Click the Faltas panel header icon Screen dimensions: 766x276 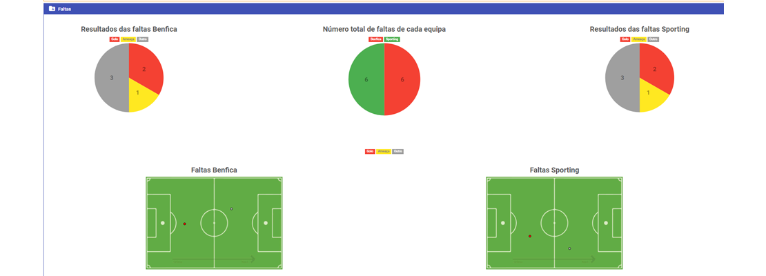[x=52, y=9]
